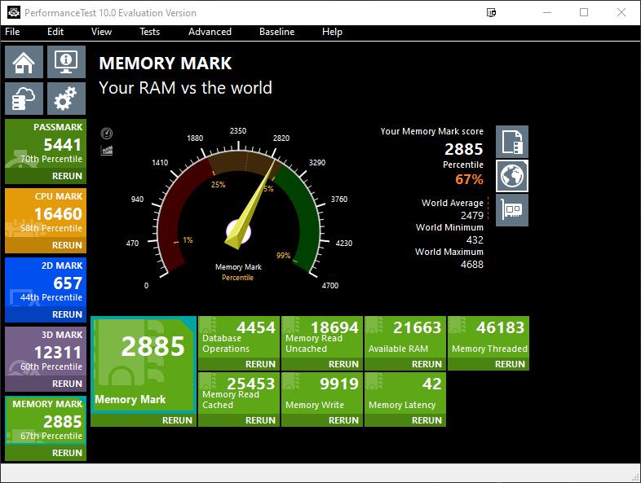Switch to the distribution chart view icon

tap(107, 150)
